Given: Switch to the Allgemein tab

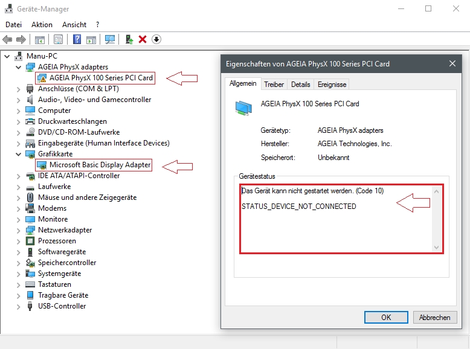Looking at the screenshot, I should (243, 83).
